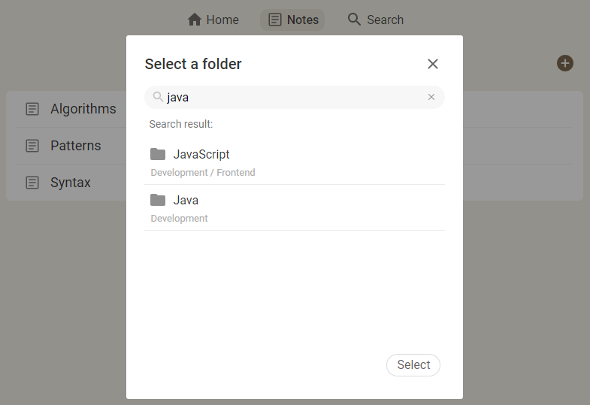Screen dimensions: 590x405
Task: Click the round plus add button
Action: click(564, 63)
